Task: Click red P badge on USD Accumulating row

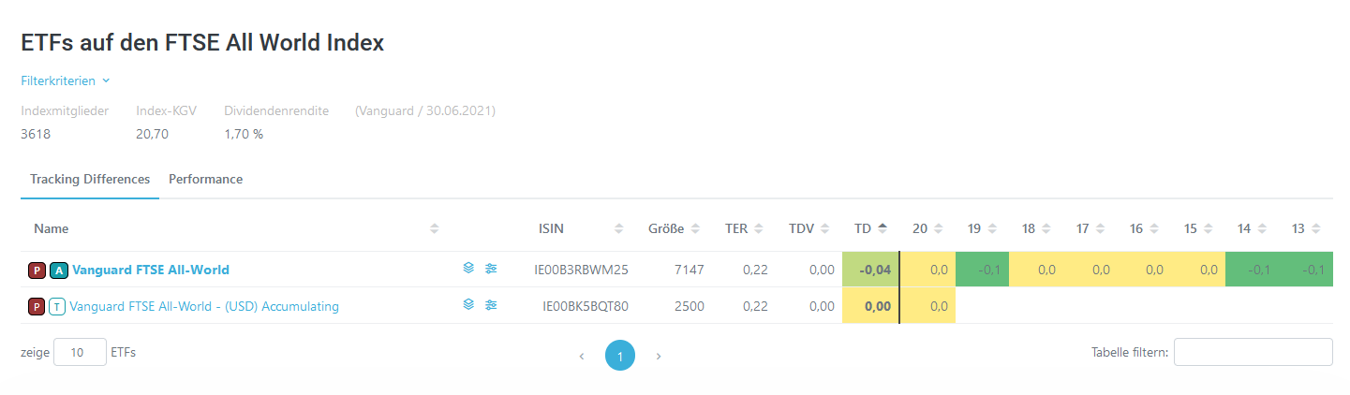Action: click(x=37, y=306)
